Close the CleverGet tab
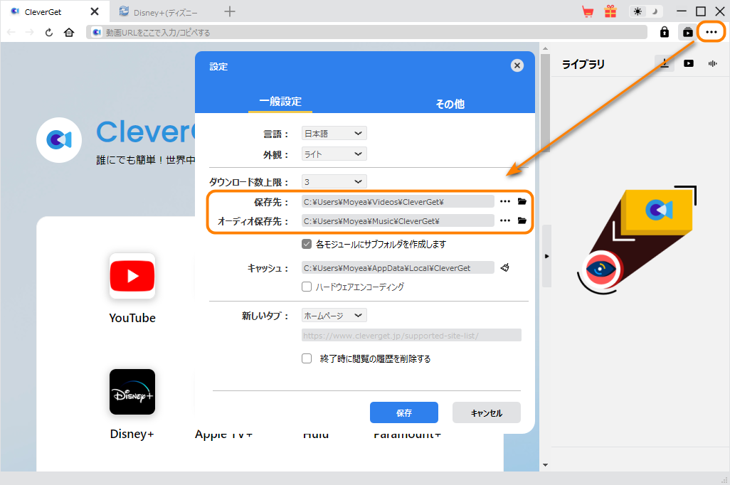 (x=95, y=11)
